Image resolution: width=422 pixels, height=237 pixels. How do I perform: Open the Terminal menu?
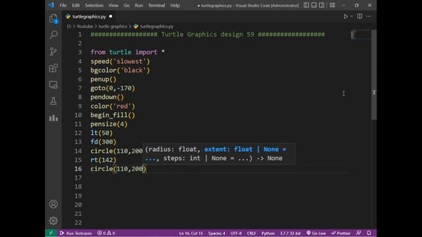tap(156, 5)
